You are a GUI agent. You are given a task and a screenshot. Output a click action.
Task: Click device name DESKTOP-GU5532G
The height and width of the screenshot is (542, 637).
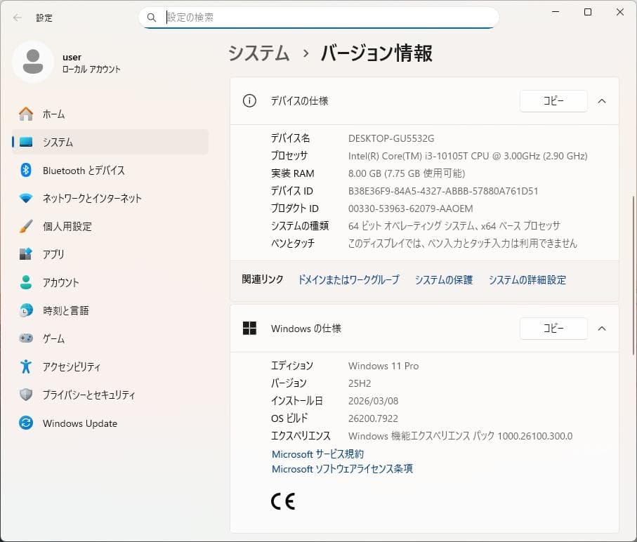click(391, 138)
